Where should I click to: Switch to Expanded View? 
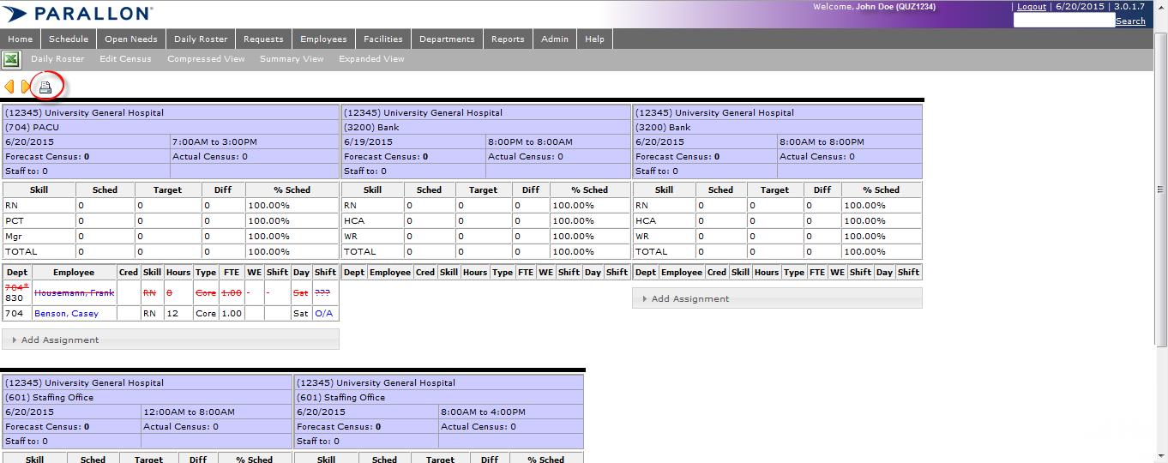[x=371, y=59]
